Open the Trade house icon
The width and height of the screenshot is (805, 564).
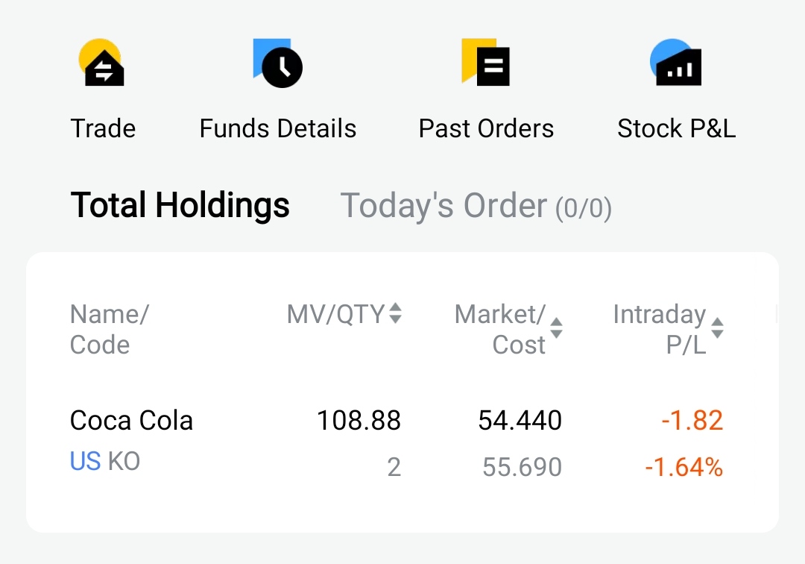101,62
